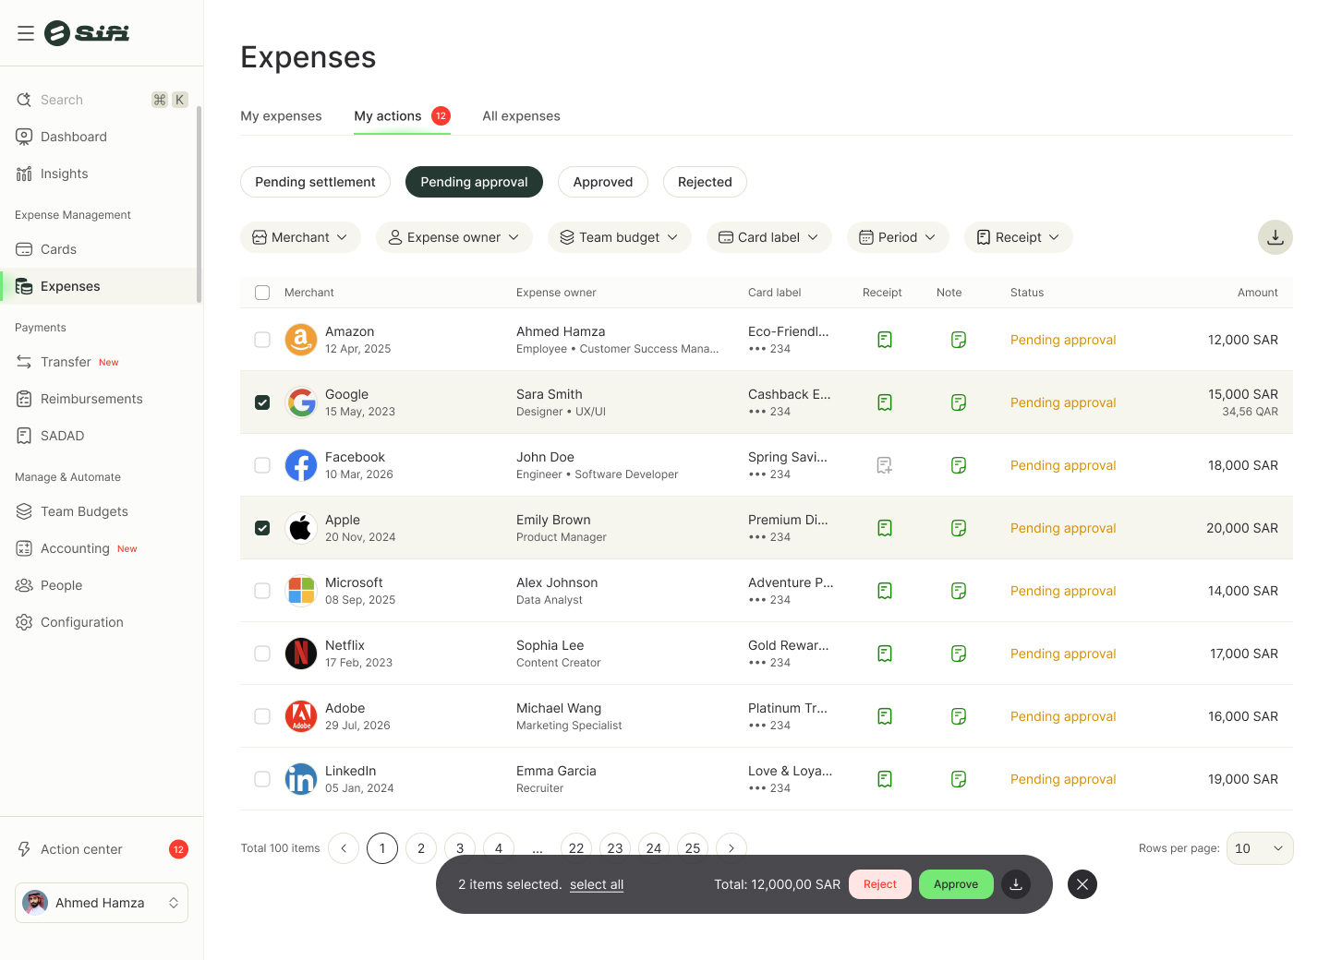The image size is (1330, 960).
Task: Open the receipt icon for Amazon expense
Action: pyautogui.click(x=884, y=340)
